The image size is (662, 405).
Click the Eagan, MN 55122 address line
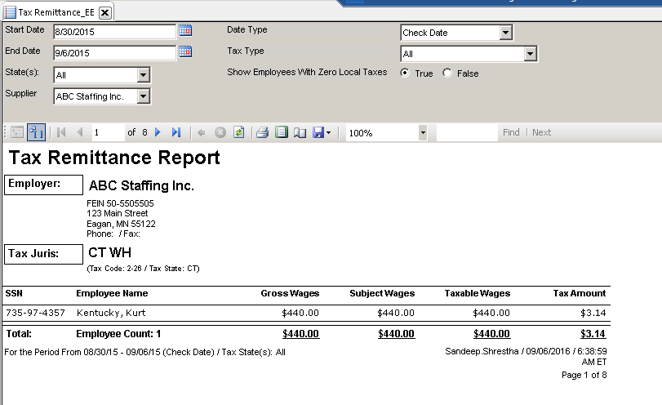click(121, 224)
